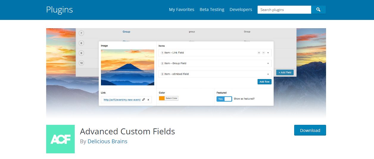
Task: Click the row number 9 handle
Action: [x=82, y=53]
